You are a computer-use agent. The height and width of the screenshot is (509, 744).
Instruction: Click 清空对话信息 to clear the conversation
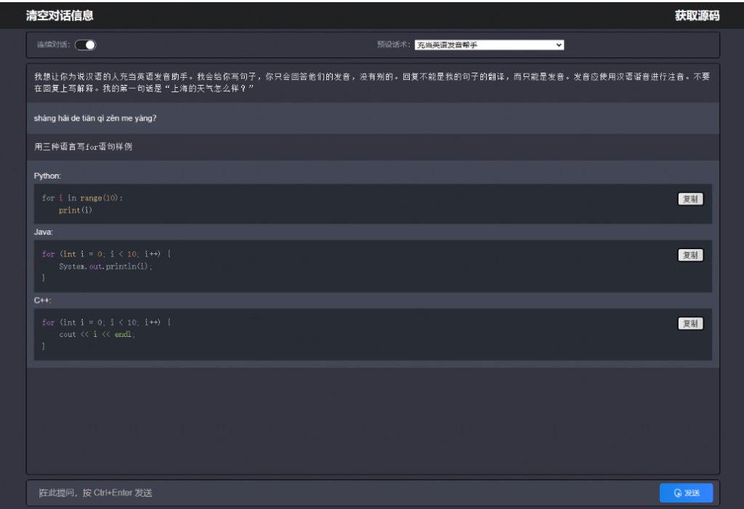click(60, 16)
